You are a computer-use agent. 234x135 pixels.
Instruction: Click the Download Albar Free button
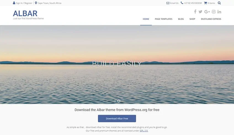point(117,118)
